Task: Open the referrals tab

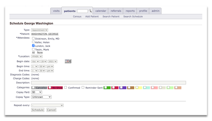Action: tap(116, 11)
